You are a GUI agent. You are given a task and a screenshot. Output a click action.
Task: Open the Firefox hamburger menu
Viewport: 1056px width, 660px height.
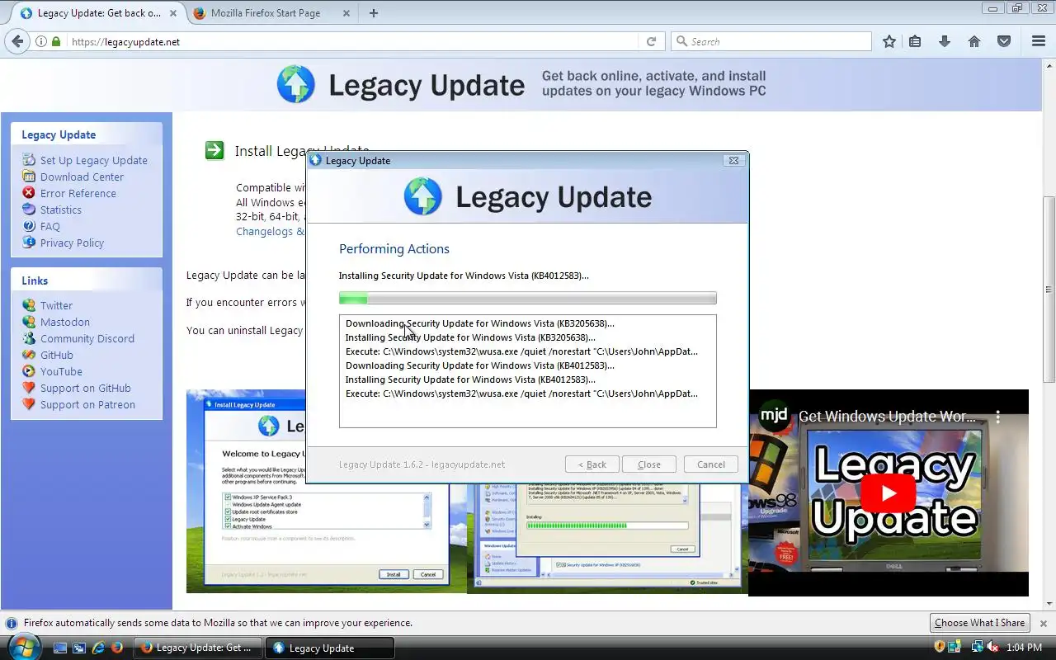tap(1039, 41)
